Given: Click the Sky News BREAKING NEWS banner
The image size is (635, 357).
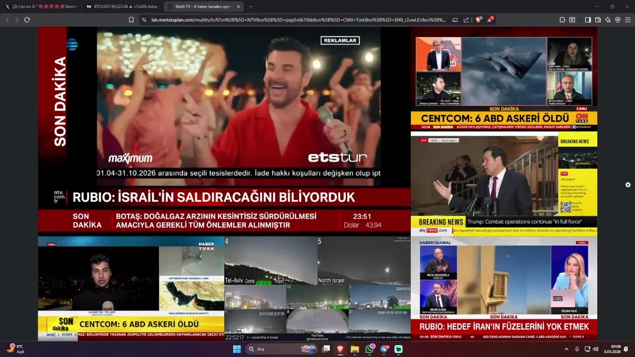Looking at the screenshot, I should 441,222.
